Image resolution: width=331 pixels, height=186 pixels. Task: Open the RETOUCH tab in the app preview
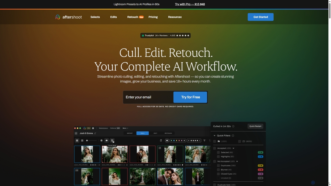click(x=168, y=133)
